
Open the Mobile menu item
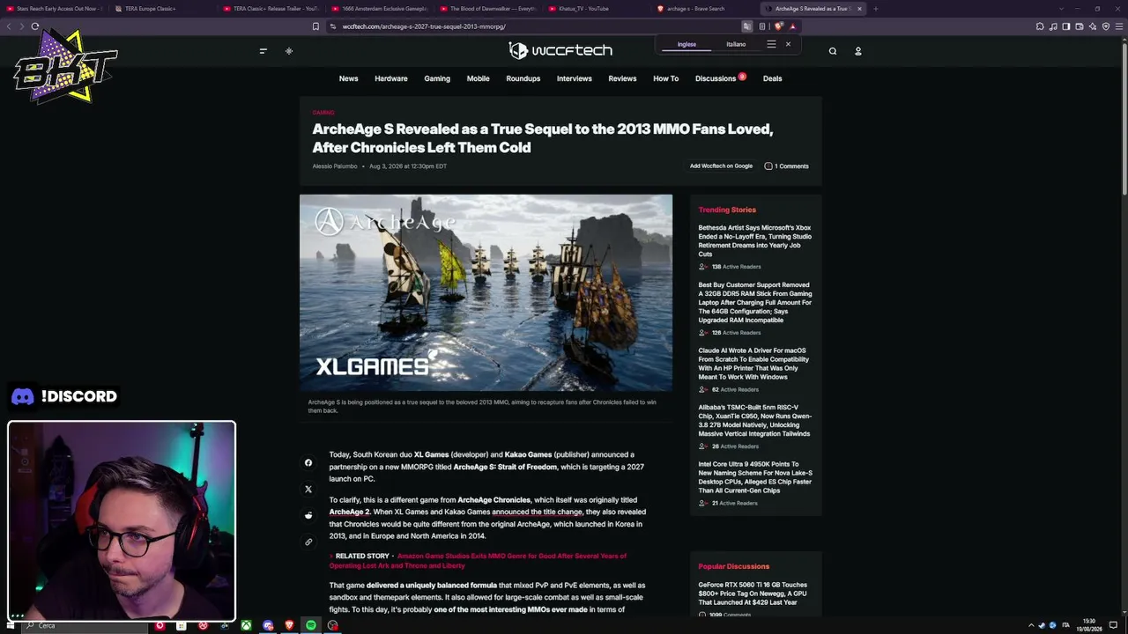(478, 78)
